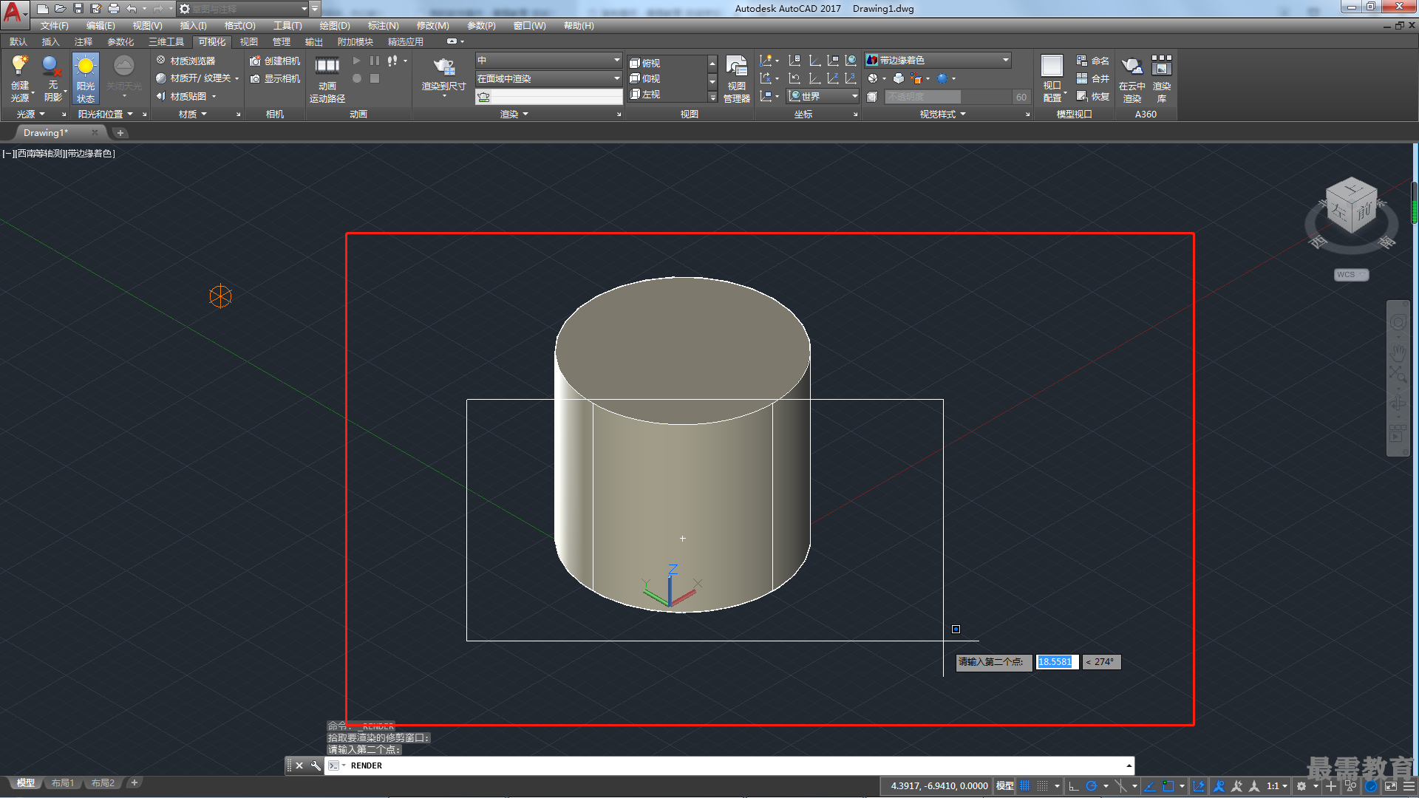Toggle Show Cameras (显示相机)

click(275, 78)
